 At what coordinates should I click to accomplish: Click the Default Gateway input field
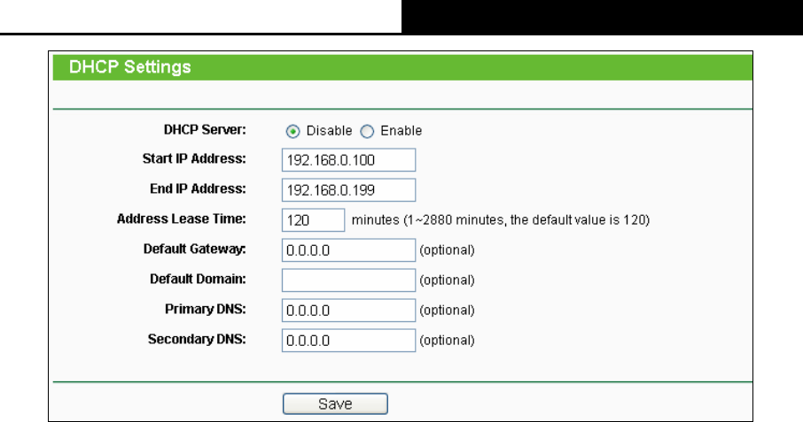coord(348,249)
